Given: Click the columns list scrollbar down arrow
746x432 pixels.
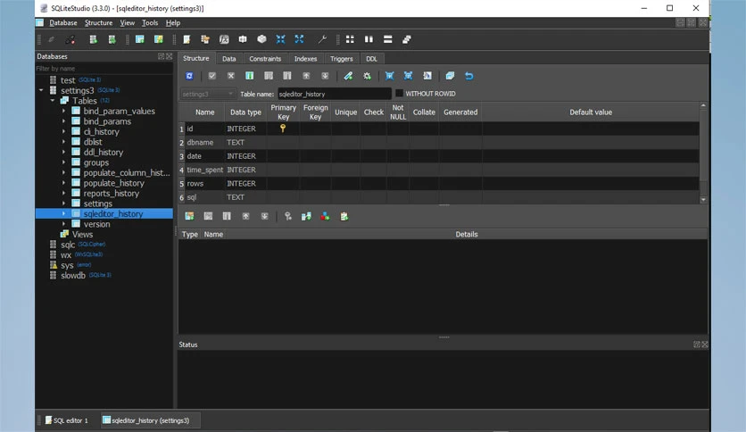Looking at the screenshot, I should [703, 200].
